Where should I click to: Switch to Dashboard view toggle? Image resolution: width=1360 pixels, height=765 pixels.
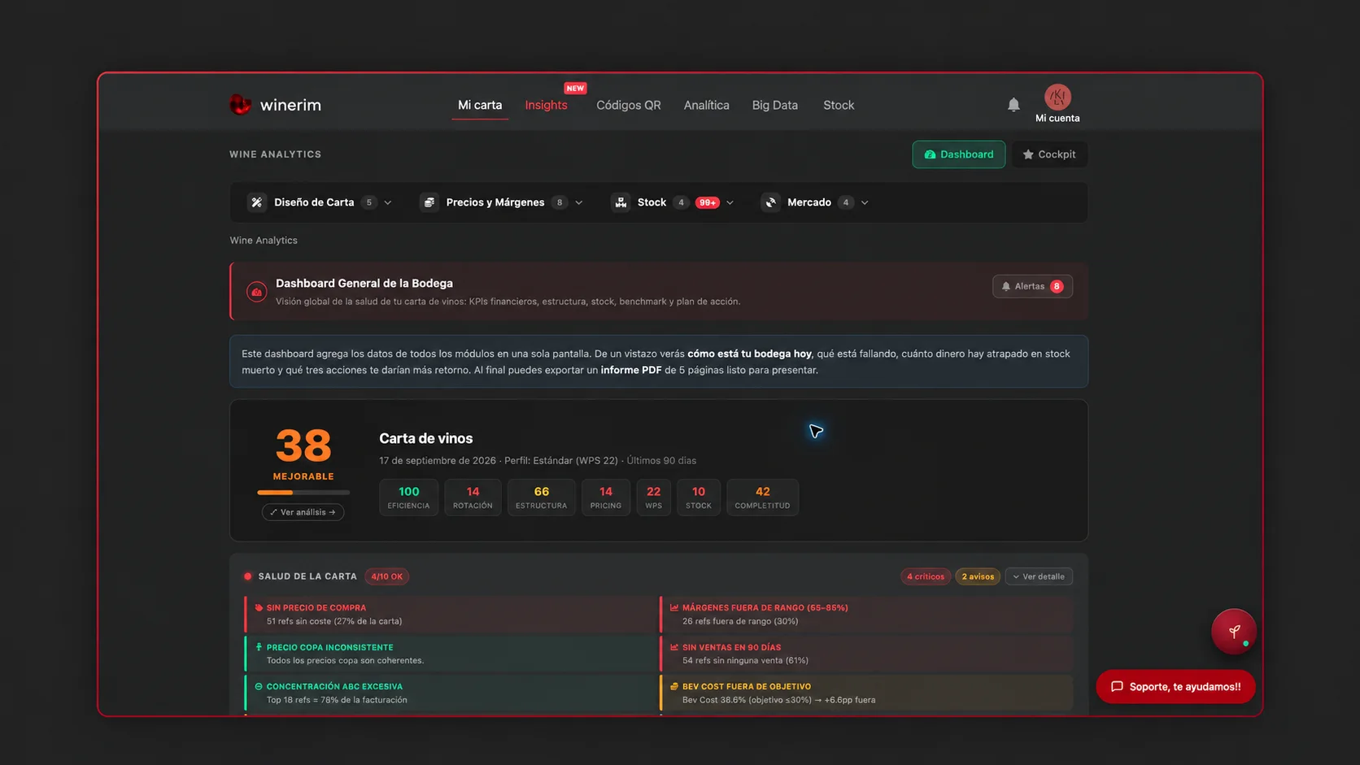[958, 154]
